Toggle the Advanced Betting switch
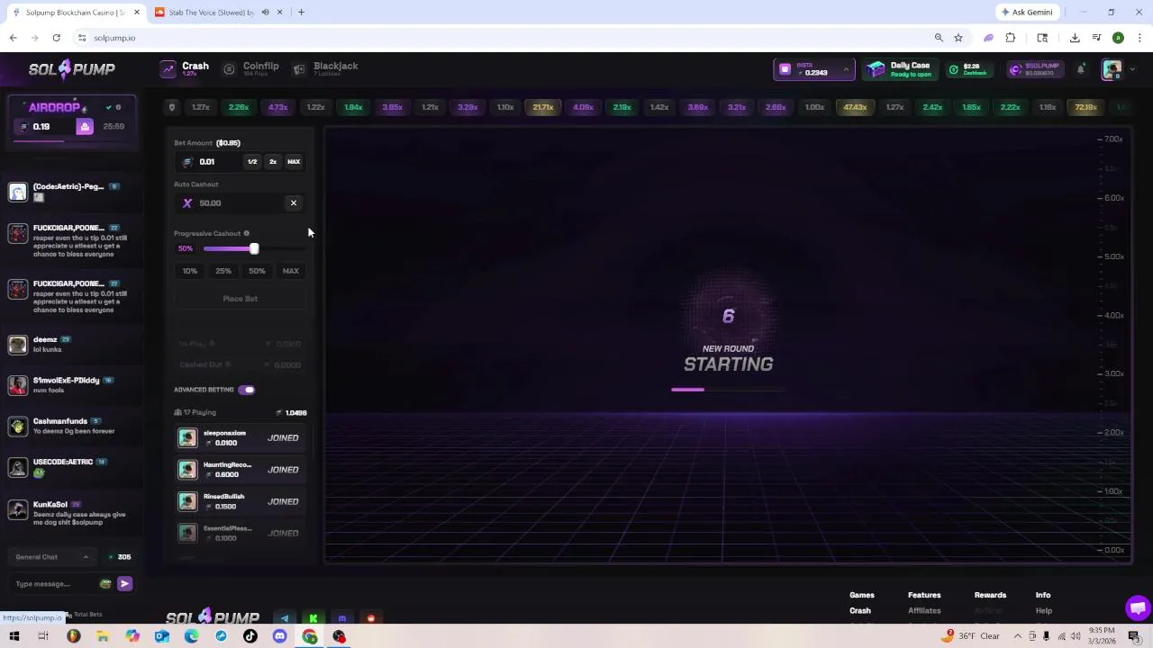 pos(247,390)
